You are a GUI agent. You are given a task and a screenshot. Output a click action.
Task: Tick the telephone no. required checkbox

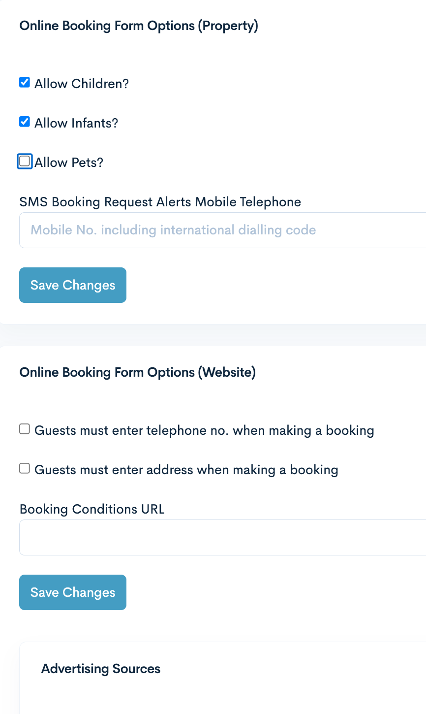pyautogui.click(x=25, y=429)
